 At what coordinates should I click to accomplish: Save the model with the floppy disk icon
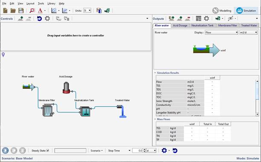pos(21,11)
